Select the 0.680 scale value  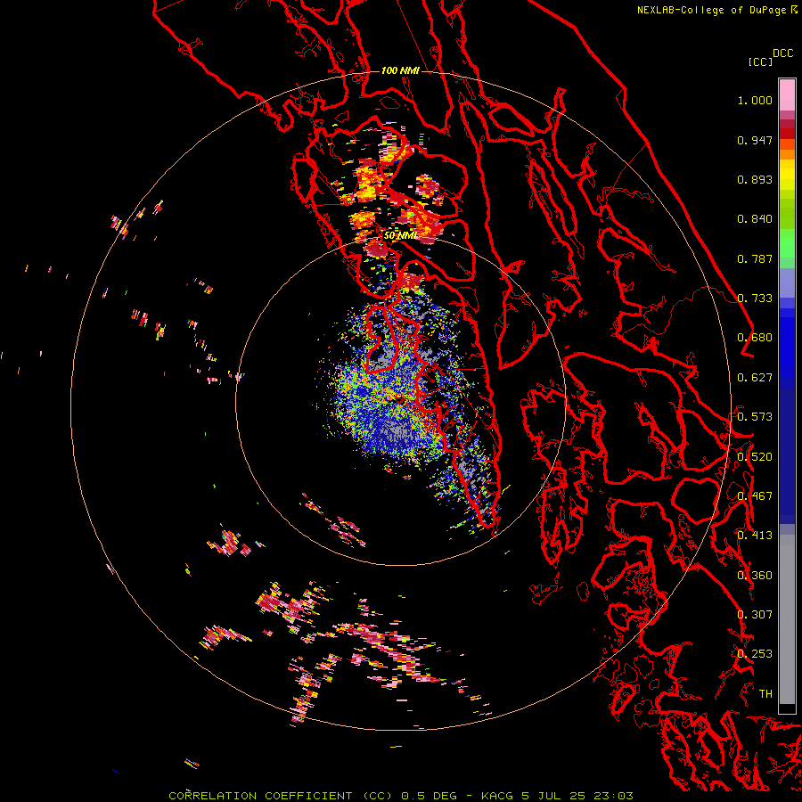pos(755,338)
